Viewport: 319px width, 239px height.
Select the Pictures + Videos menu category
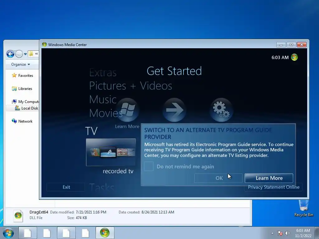pos(131,86)
